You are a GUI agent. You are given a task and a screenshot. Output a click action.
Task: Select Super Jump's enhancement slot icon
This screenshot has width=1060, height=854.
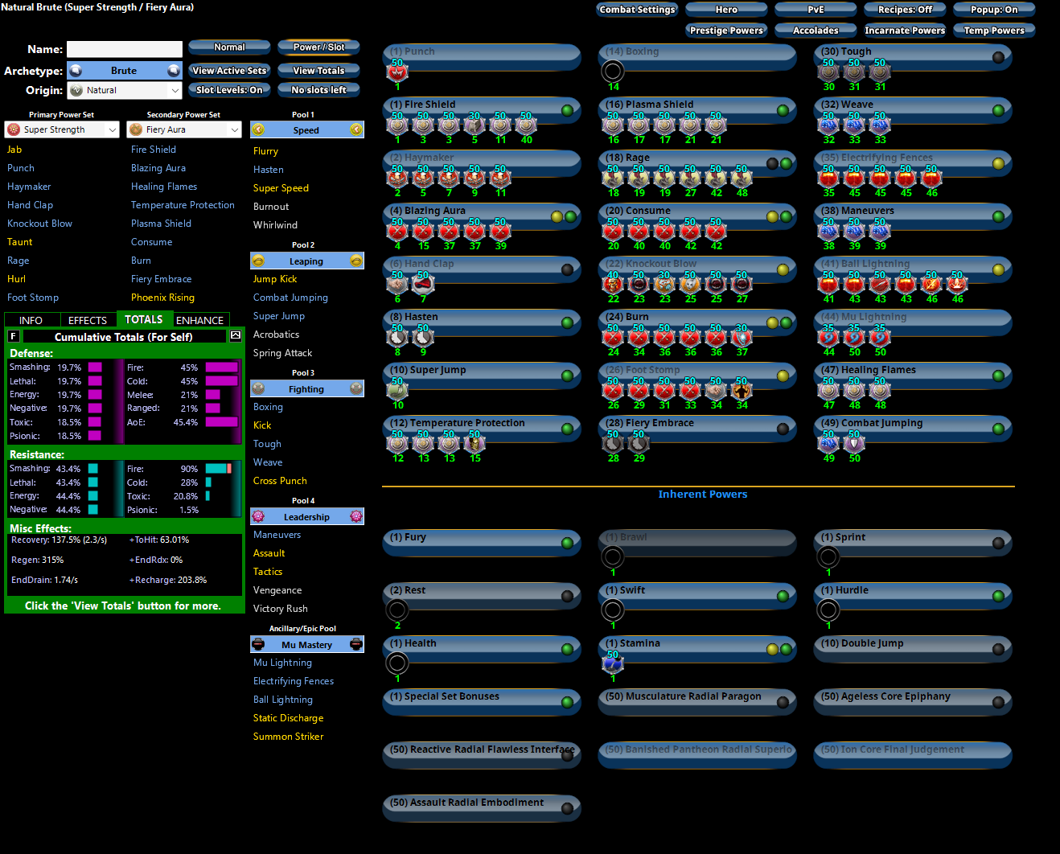pos(397,390)
